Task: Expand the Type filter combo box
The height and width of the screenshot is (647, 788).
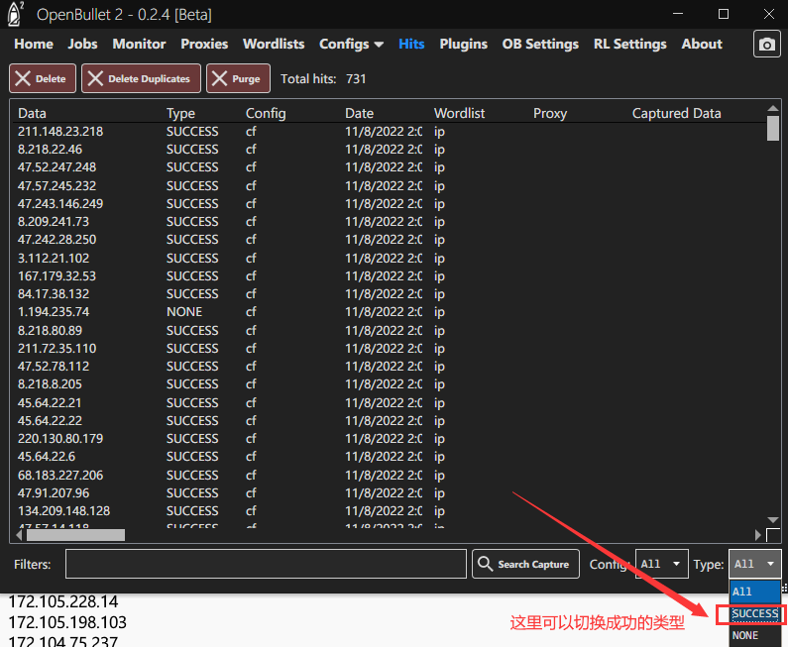Action: pos(755,564)
